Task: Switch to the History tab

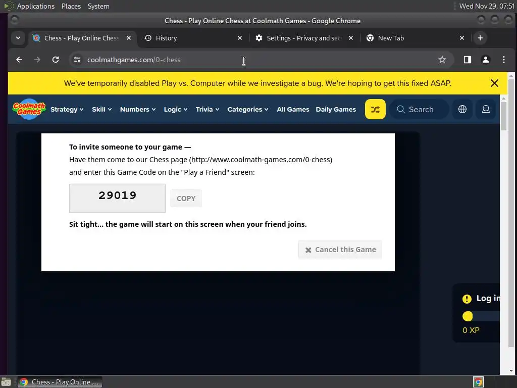Action: coord(193,38)
